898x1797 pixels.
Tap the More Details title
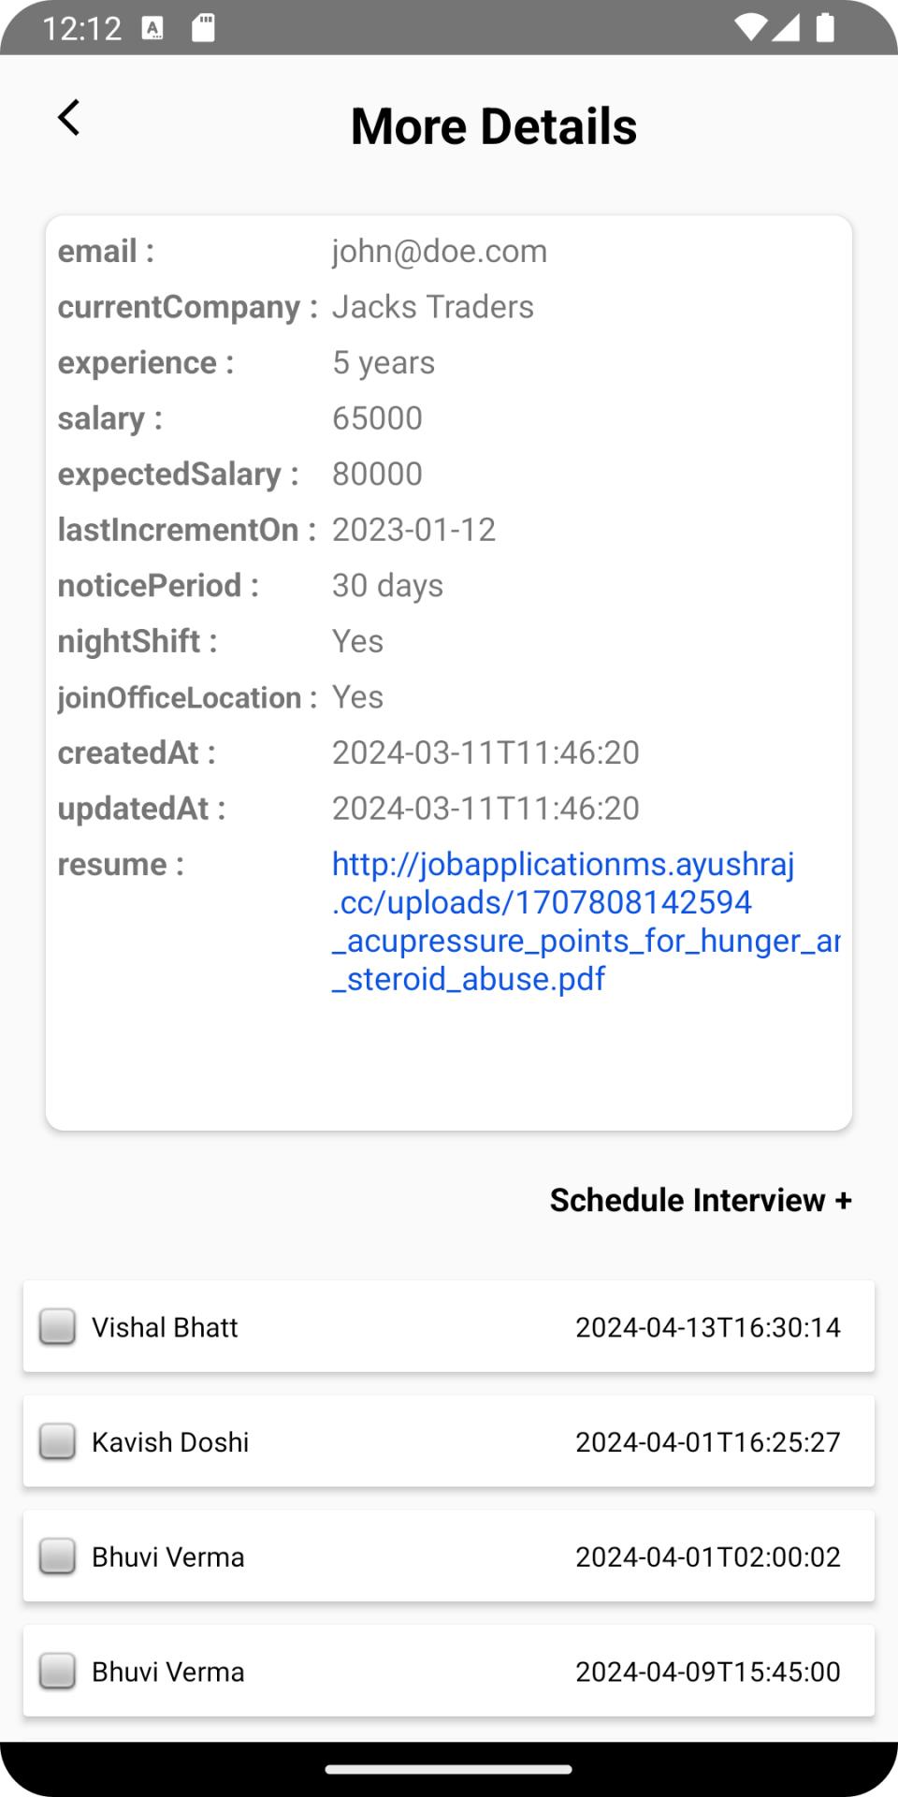[x=494, y=126]
